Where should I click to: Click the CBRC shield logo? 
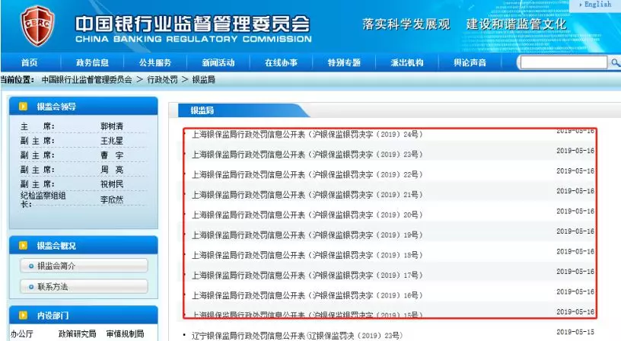pos(37,26)
